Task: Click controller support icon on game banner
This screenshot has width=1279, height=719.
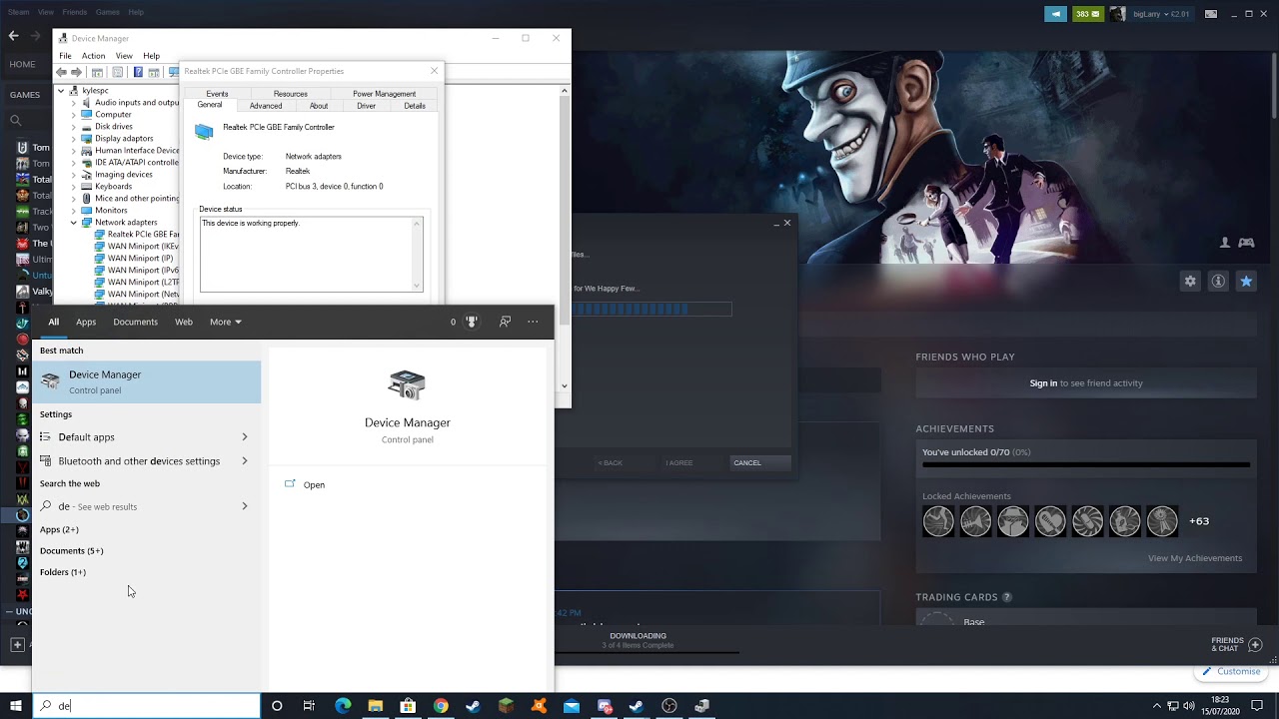Action: point(1246,243)
